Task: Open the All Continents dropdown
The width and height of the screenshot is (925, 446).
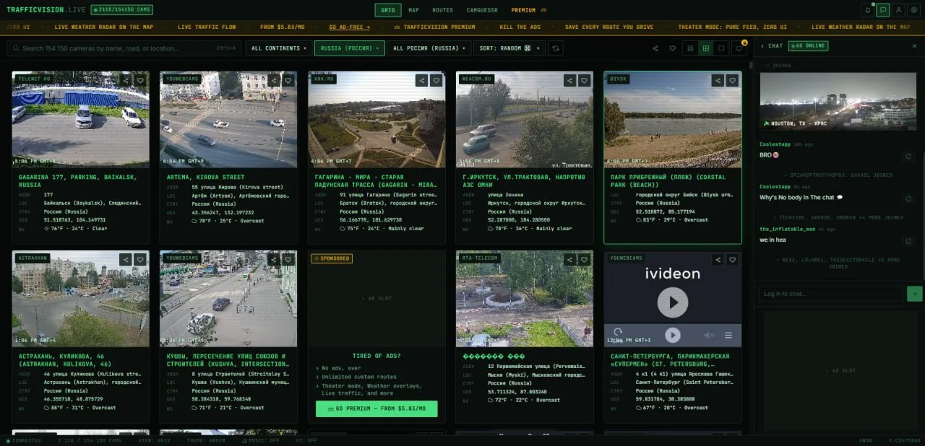Action: (x=278, y=48)
